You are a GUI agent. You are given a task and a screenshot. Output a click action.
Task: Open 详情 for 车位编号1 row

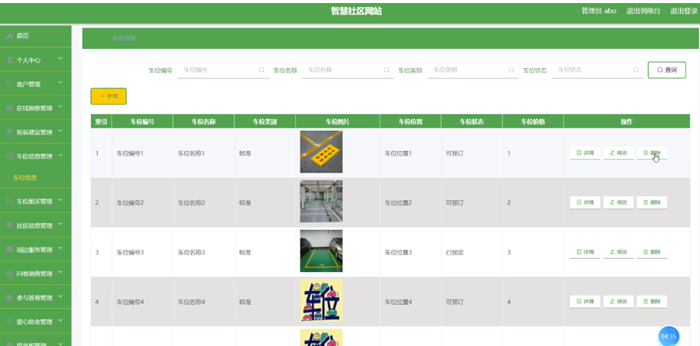tap(585, 153)
